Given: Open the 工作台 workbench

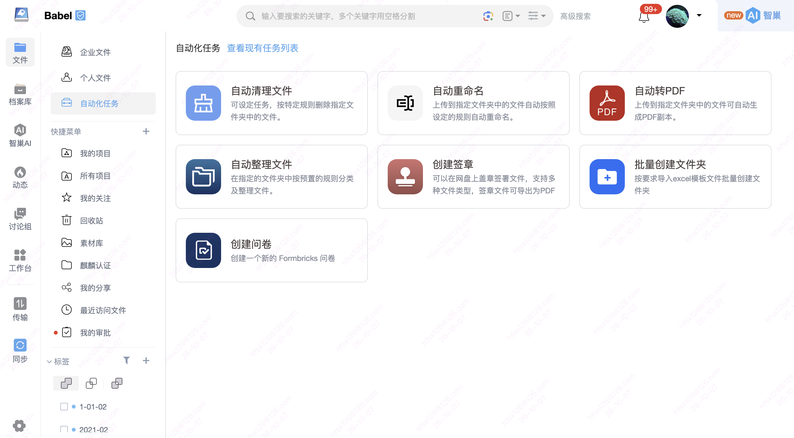Looking at the screenshot, I should coord(20,260).
